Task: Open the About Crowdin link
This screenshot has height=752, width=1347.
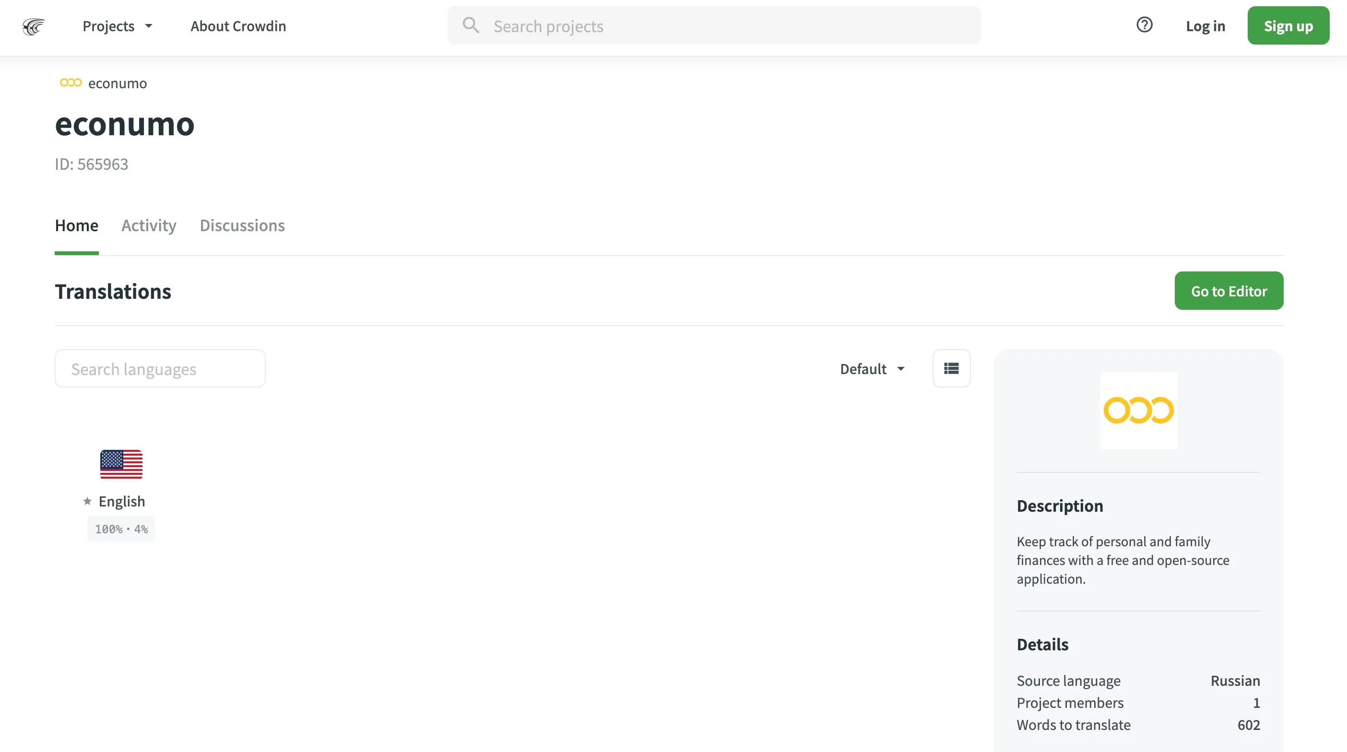Action: [x=238, y=26]
